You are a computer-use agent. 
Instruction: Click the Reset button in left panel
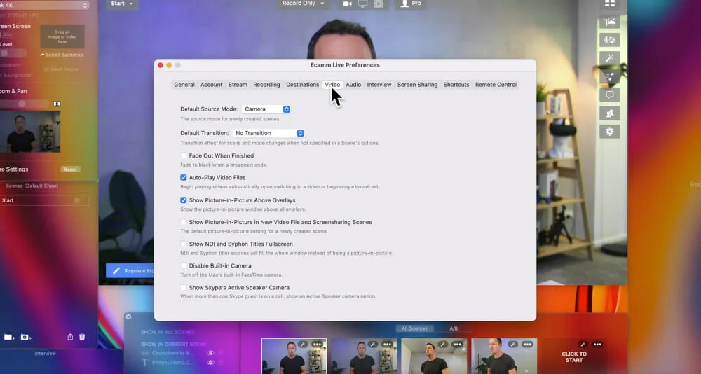click(x=70, y=169)
